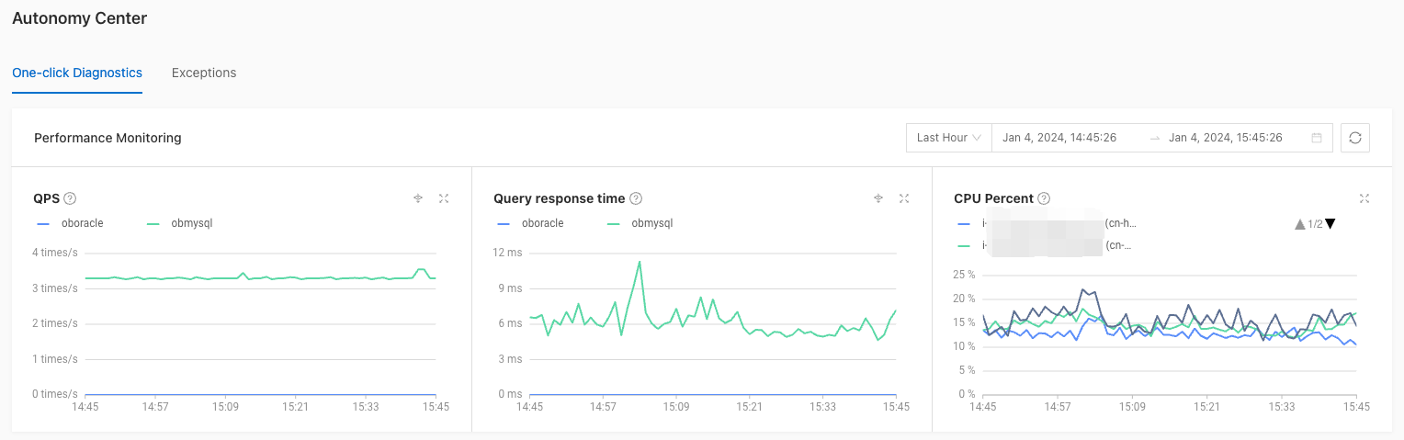
Task: Go to previous CPU legend page arrow
Action: pos(1299,224)
